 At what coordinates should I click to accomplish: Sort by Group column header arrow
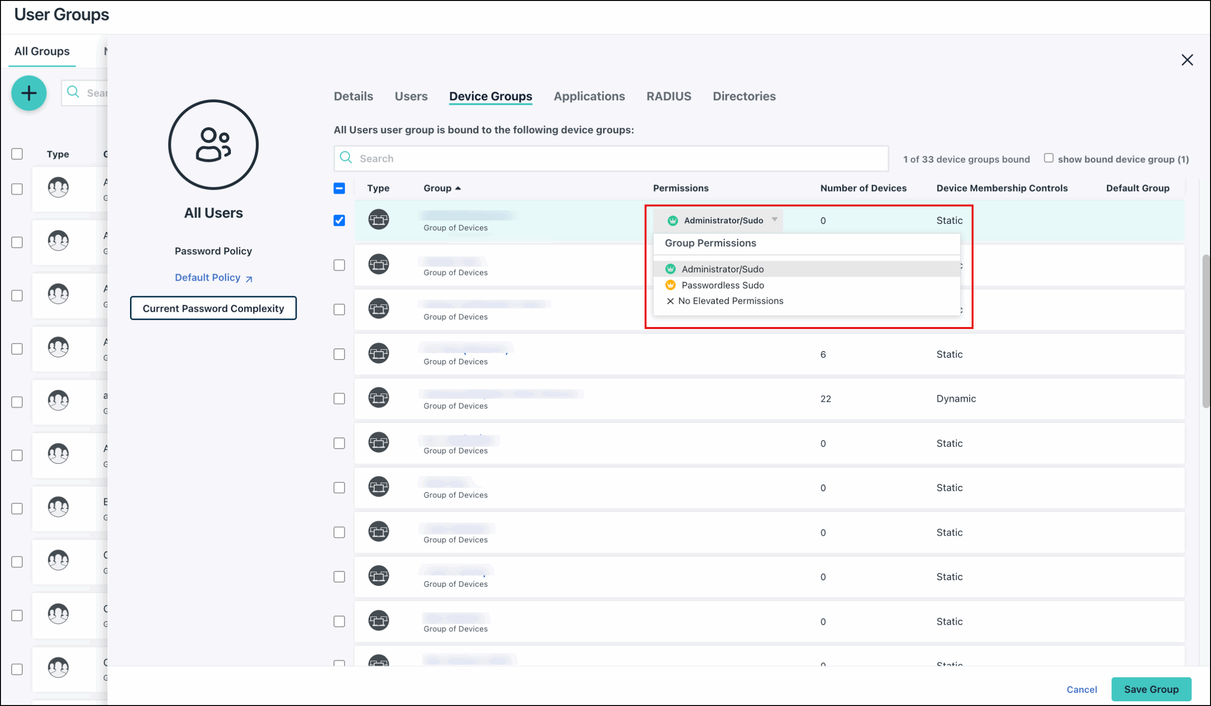click(458, 188)
